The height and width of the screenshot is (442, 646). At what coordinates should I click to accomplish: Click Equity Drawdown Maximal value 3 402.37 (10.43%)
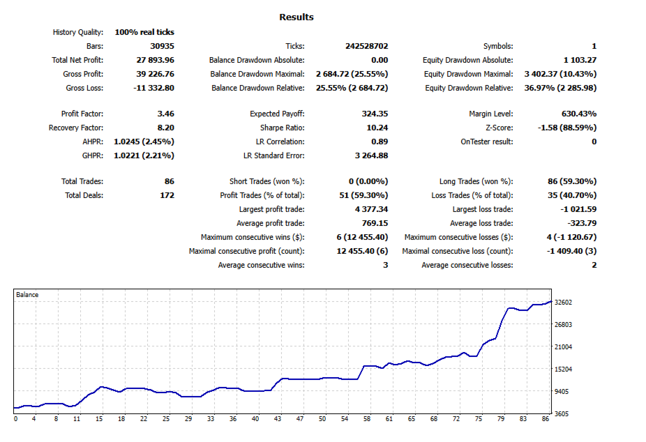pos(560,74)
